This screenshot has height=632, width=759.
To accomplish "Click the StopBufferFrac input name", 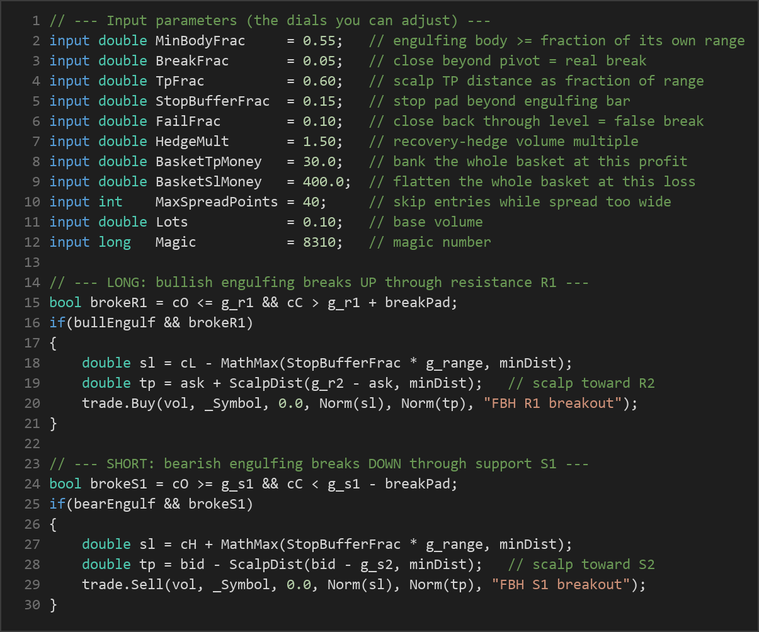I will click(x=213, y=101).
